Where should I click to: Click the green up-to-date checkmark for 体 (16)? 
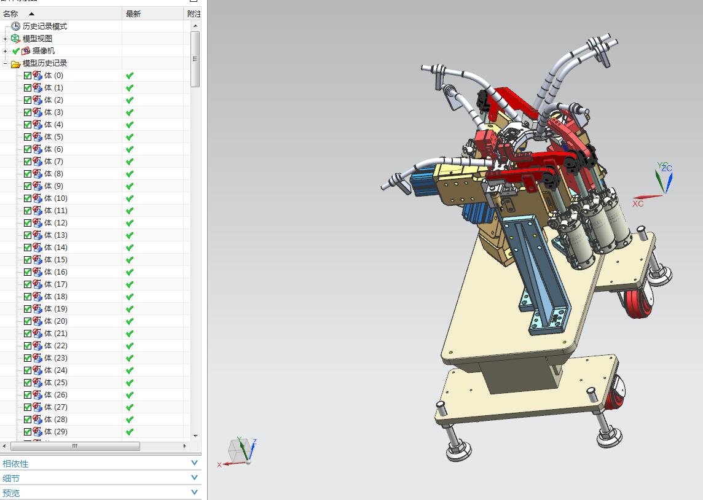coord(130,272)
